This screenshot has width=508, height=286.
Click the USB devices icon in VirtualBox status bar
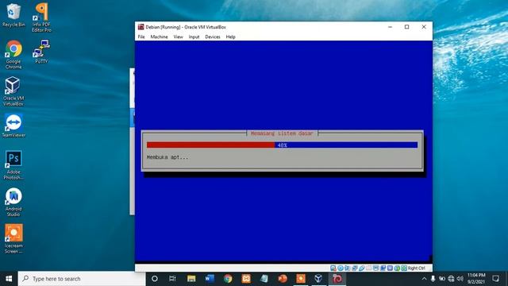pos(362,269)
